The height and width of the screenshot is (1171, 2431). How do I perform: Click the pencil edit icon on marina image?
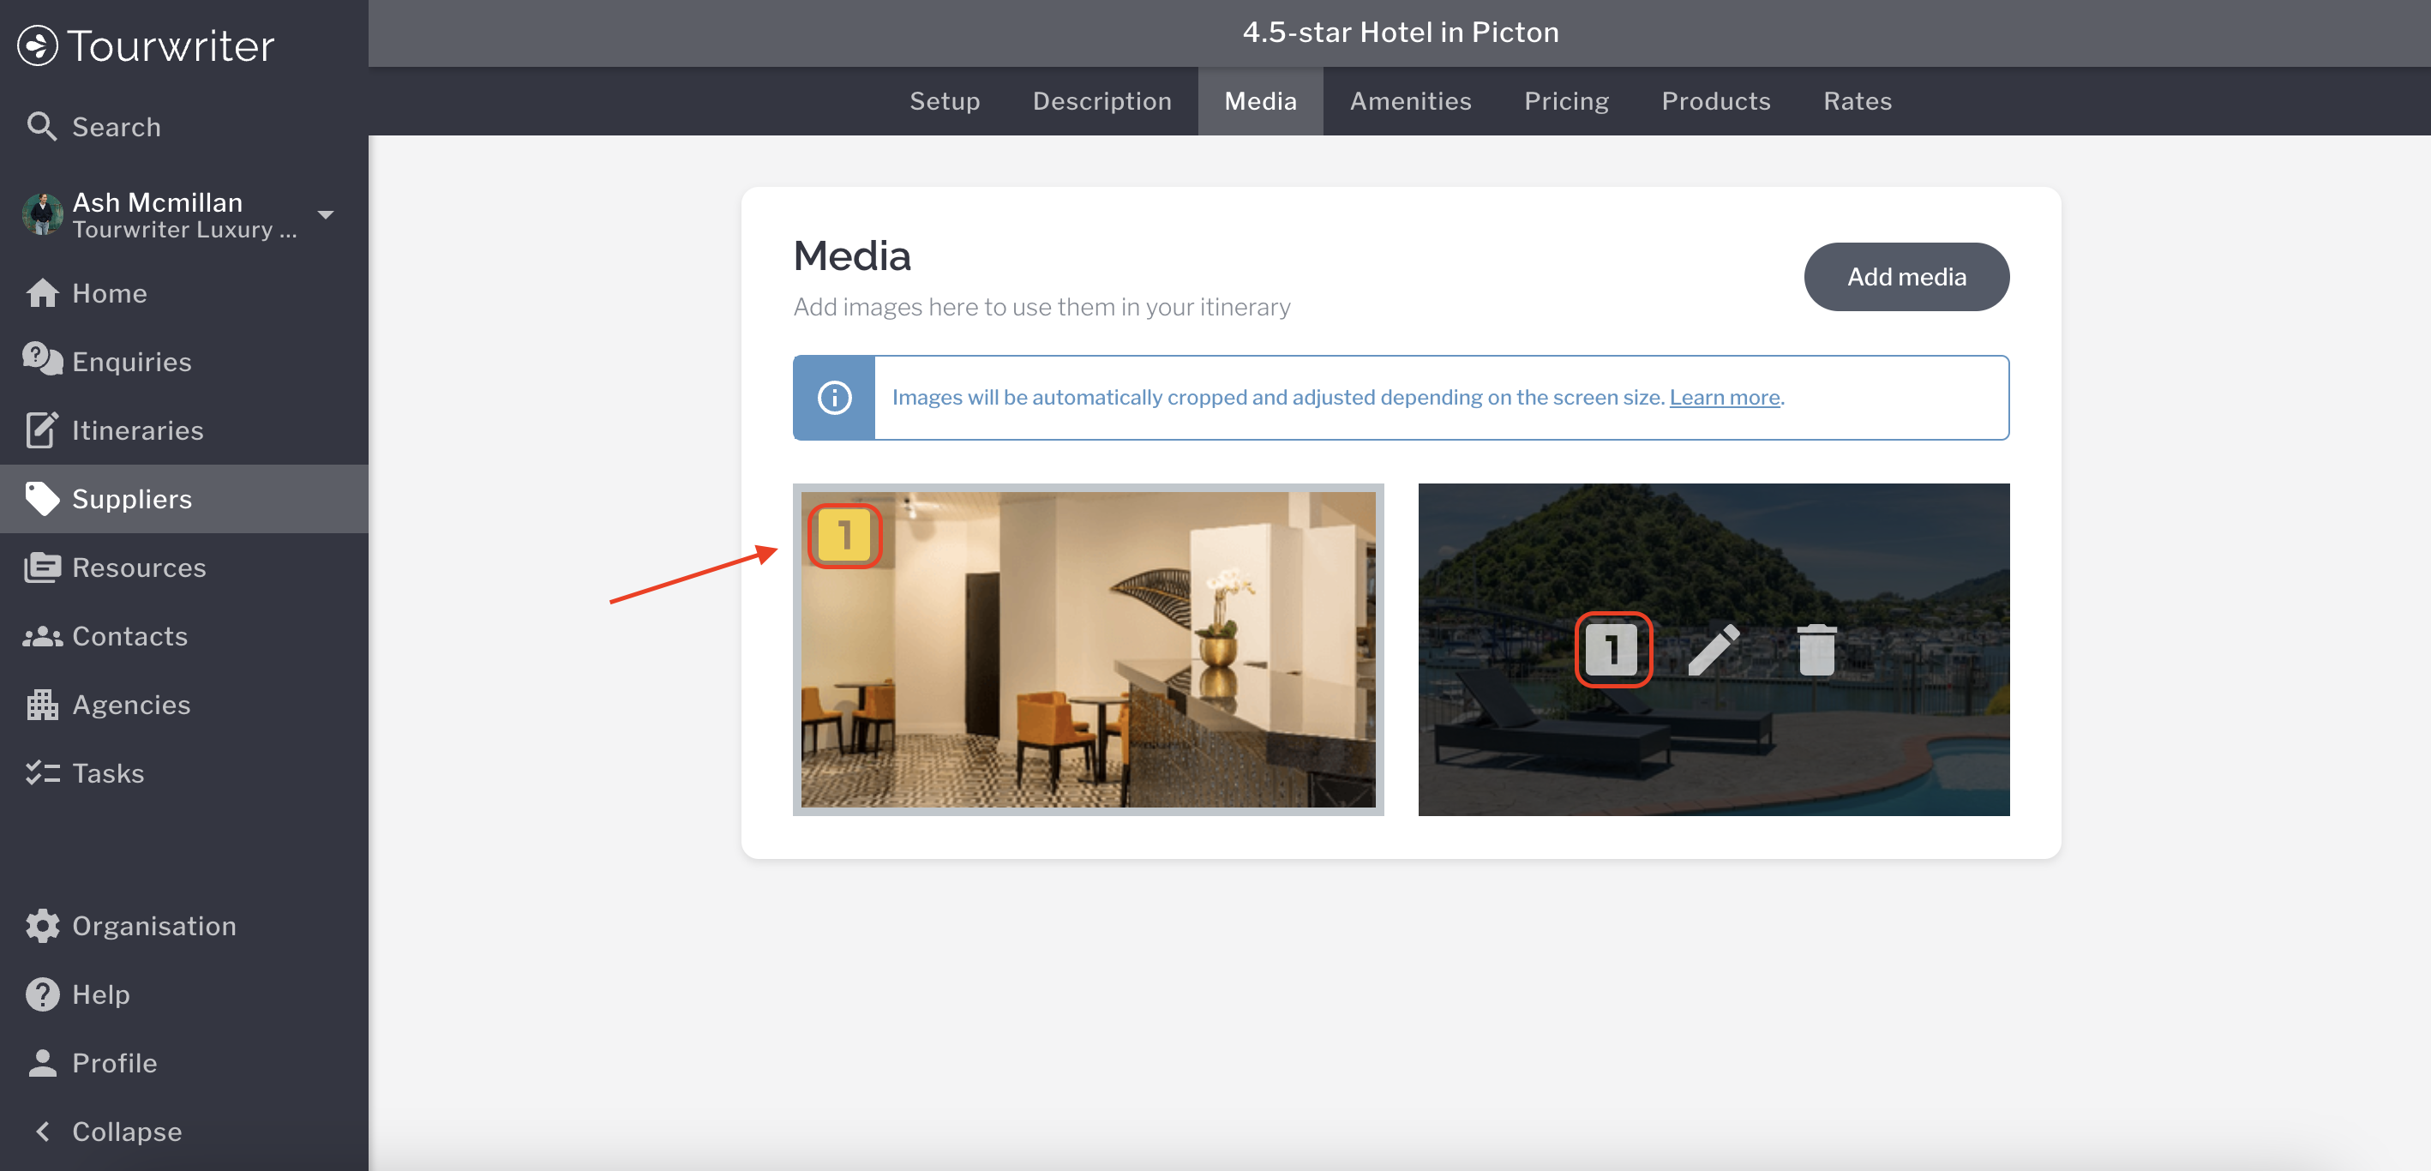pyautogui.click(x=1713, y=650)
